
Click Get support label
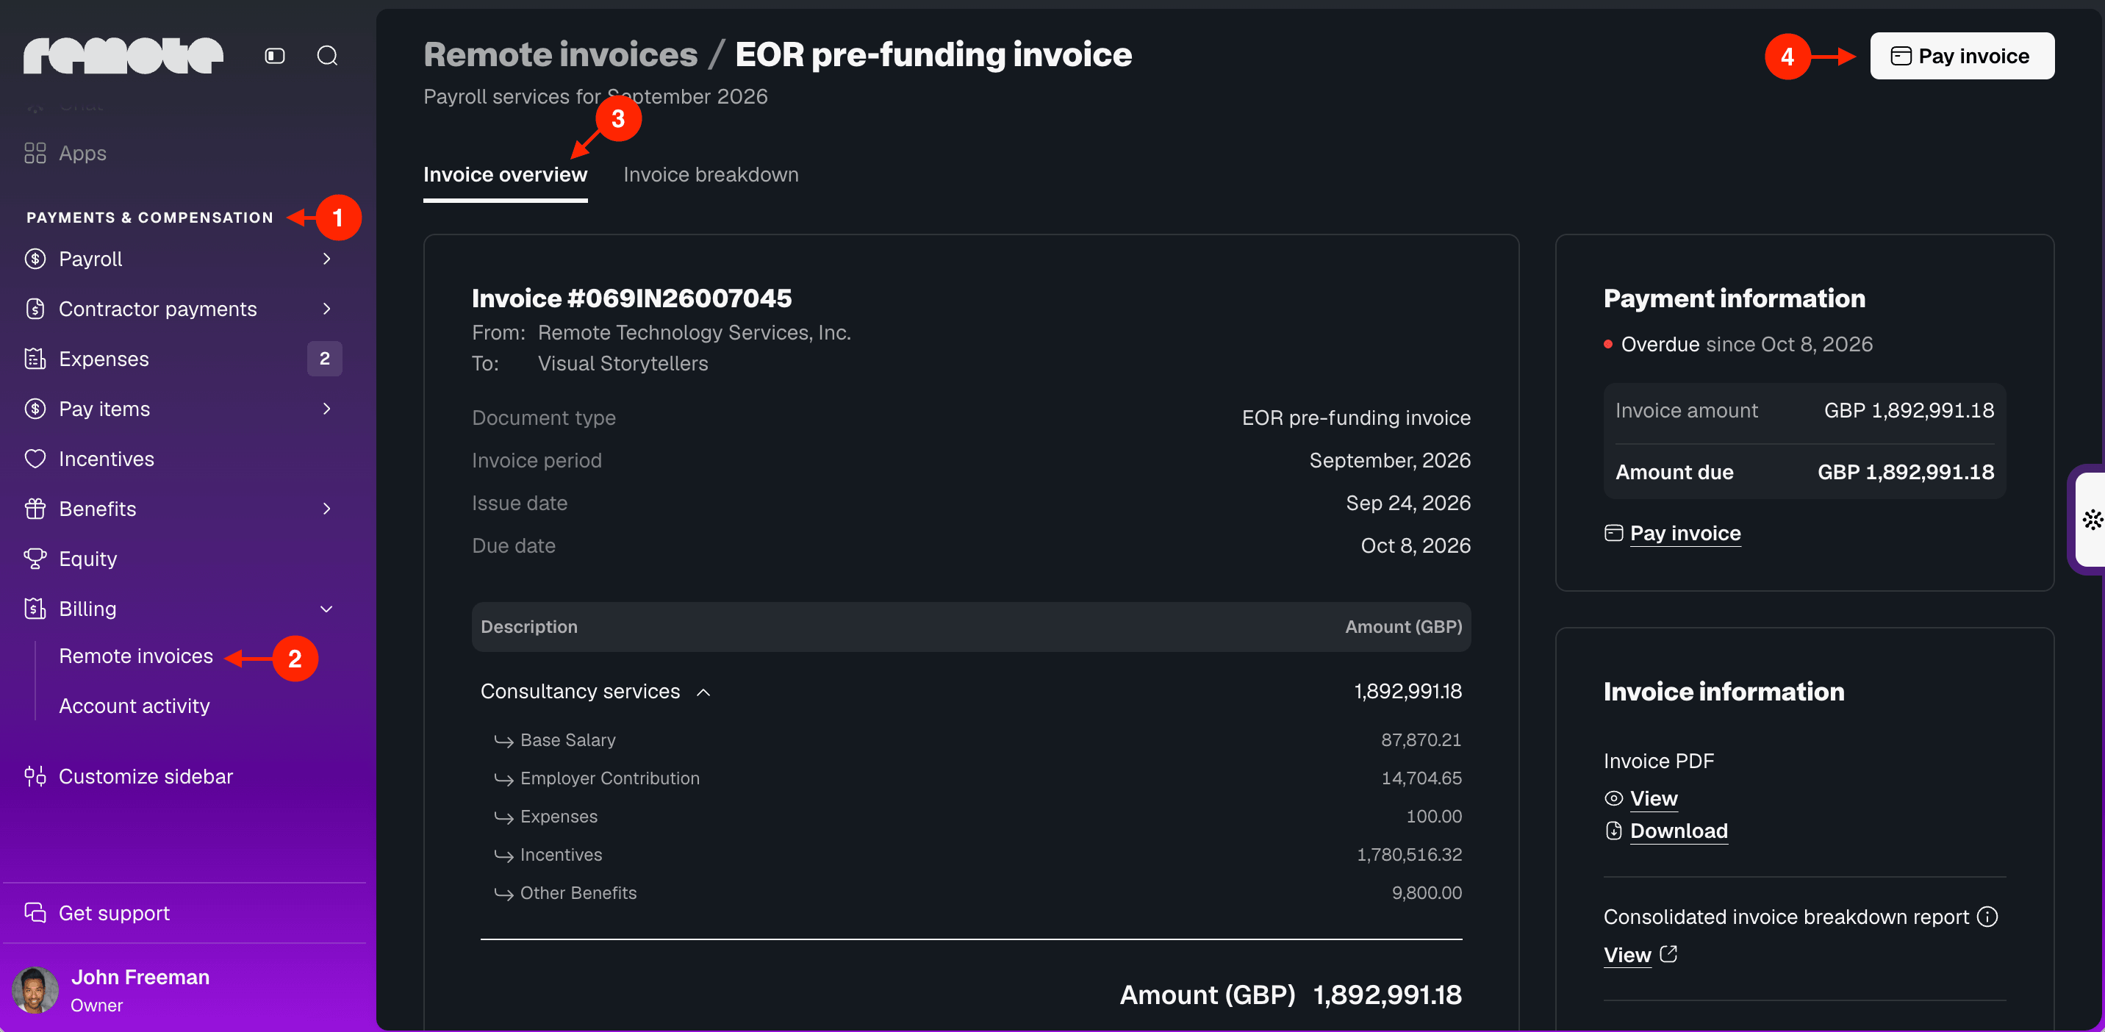point(114,913)
